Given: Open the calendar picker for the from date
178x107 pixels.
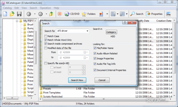Looking at the screenshot, I should point(86,52).
